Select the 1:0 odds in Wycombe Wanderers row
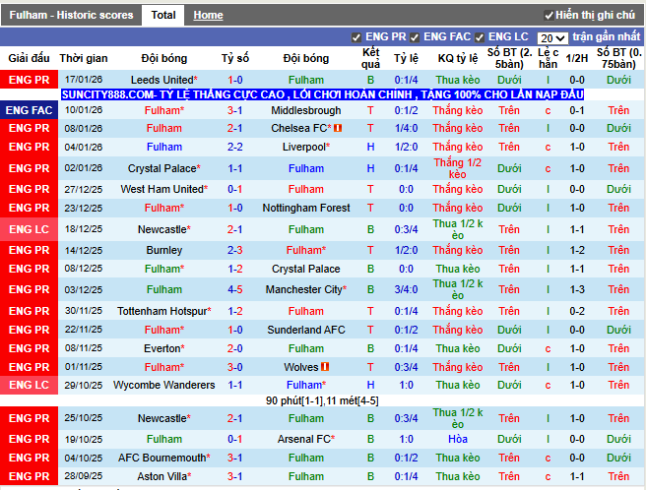Image resolution: width=646 pixels, height=490 pixels. [x=406, y=385]
